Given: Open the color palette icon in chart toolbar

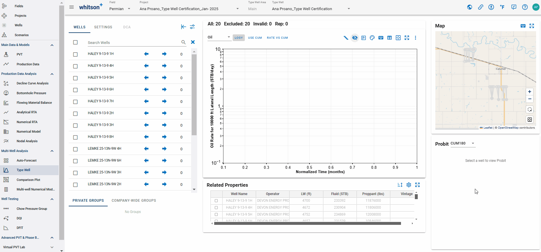Looking at the screenshot, I should tap(372, 38).
